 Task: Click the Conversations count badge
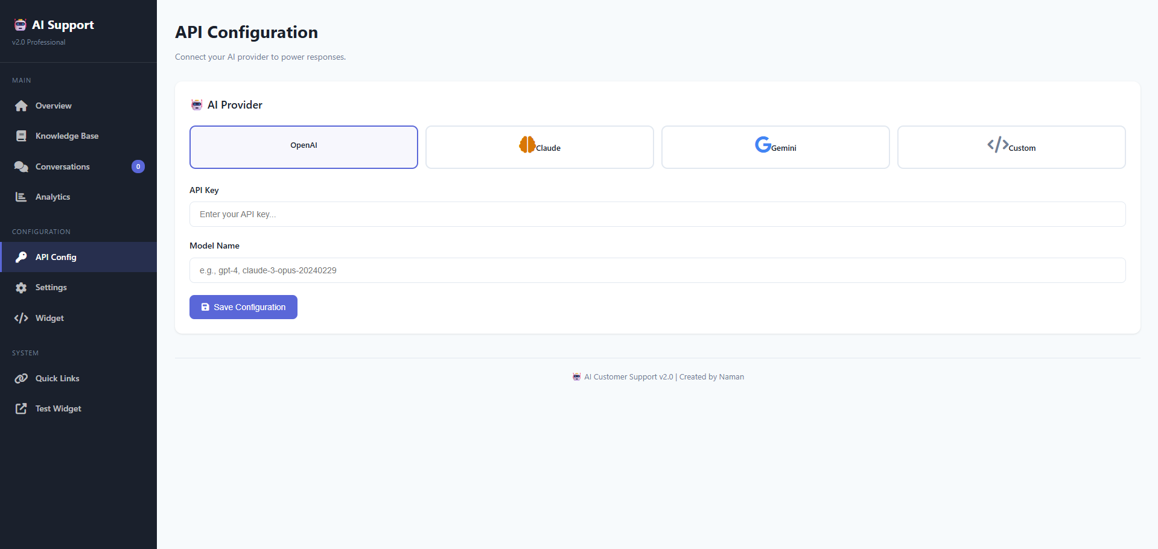(x=138, y=167)
